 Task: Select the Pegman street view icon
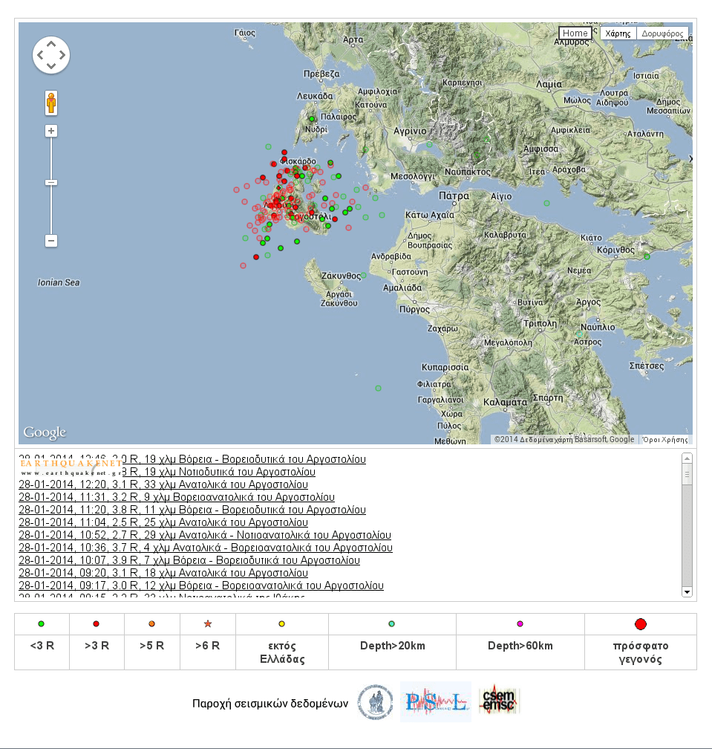50,103
